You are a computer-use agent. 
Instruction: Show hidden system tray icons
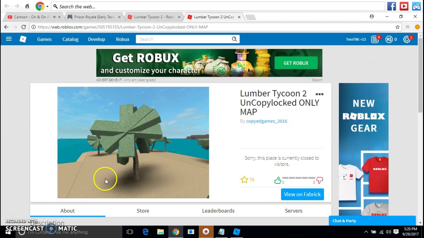click(366, 232)
